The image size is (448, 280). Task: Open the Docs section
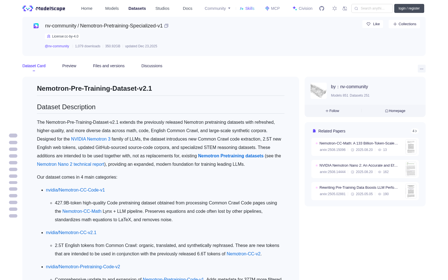pos(188,8)
